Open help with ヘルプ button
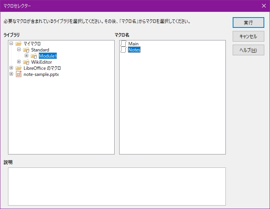The width and height of the screenshot is (270, 209). 248,50
